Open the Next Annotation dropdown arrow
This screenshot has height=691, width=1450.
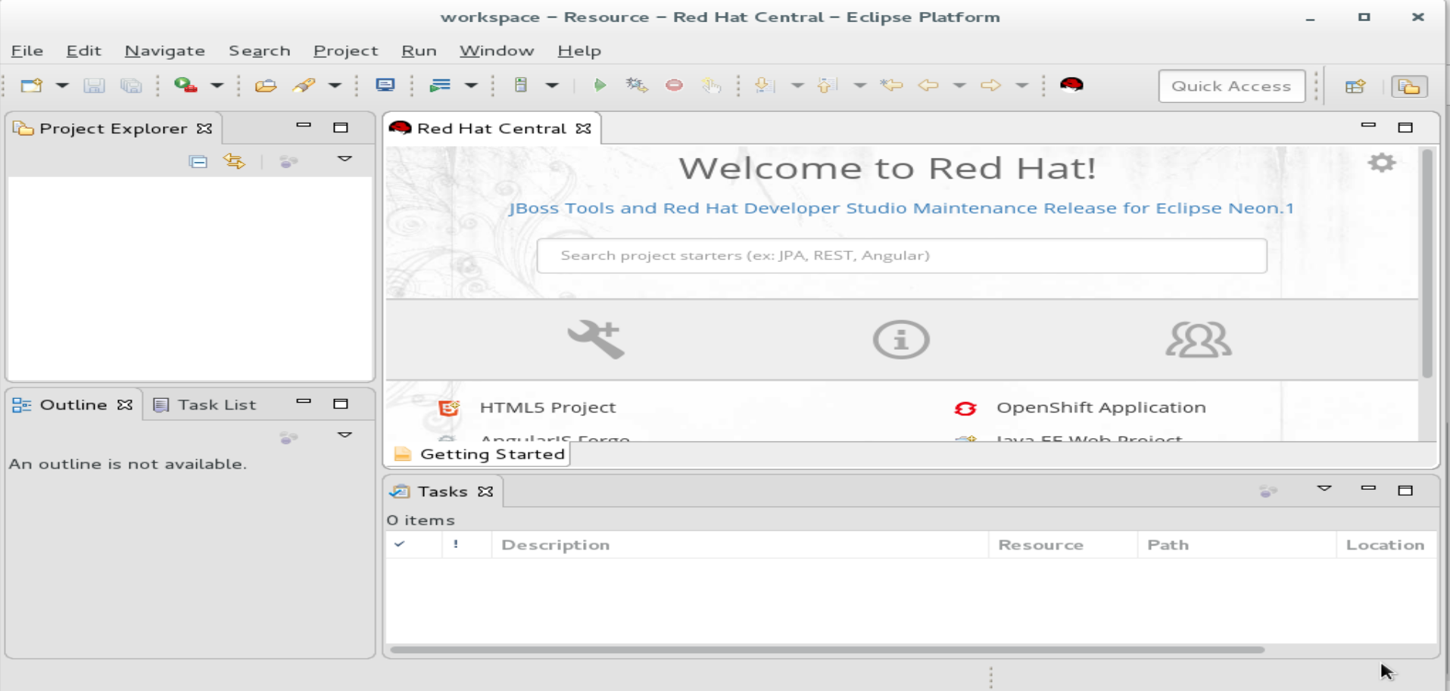[797, 86]
